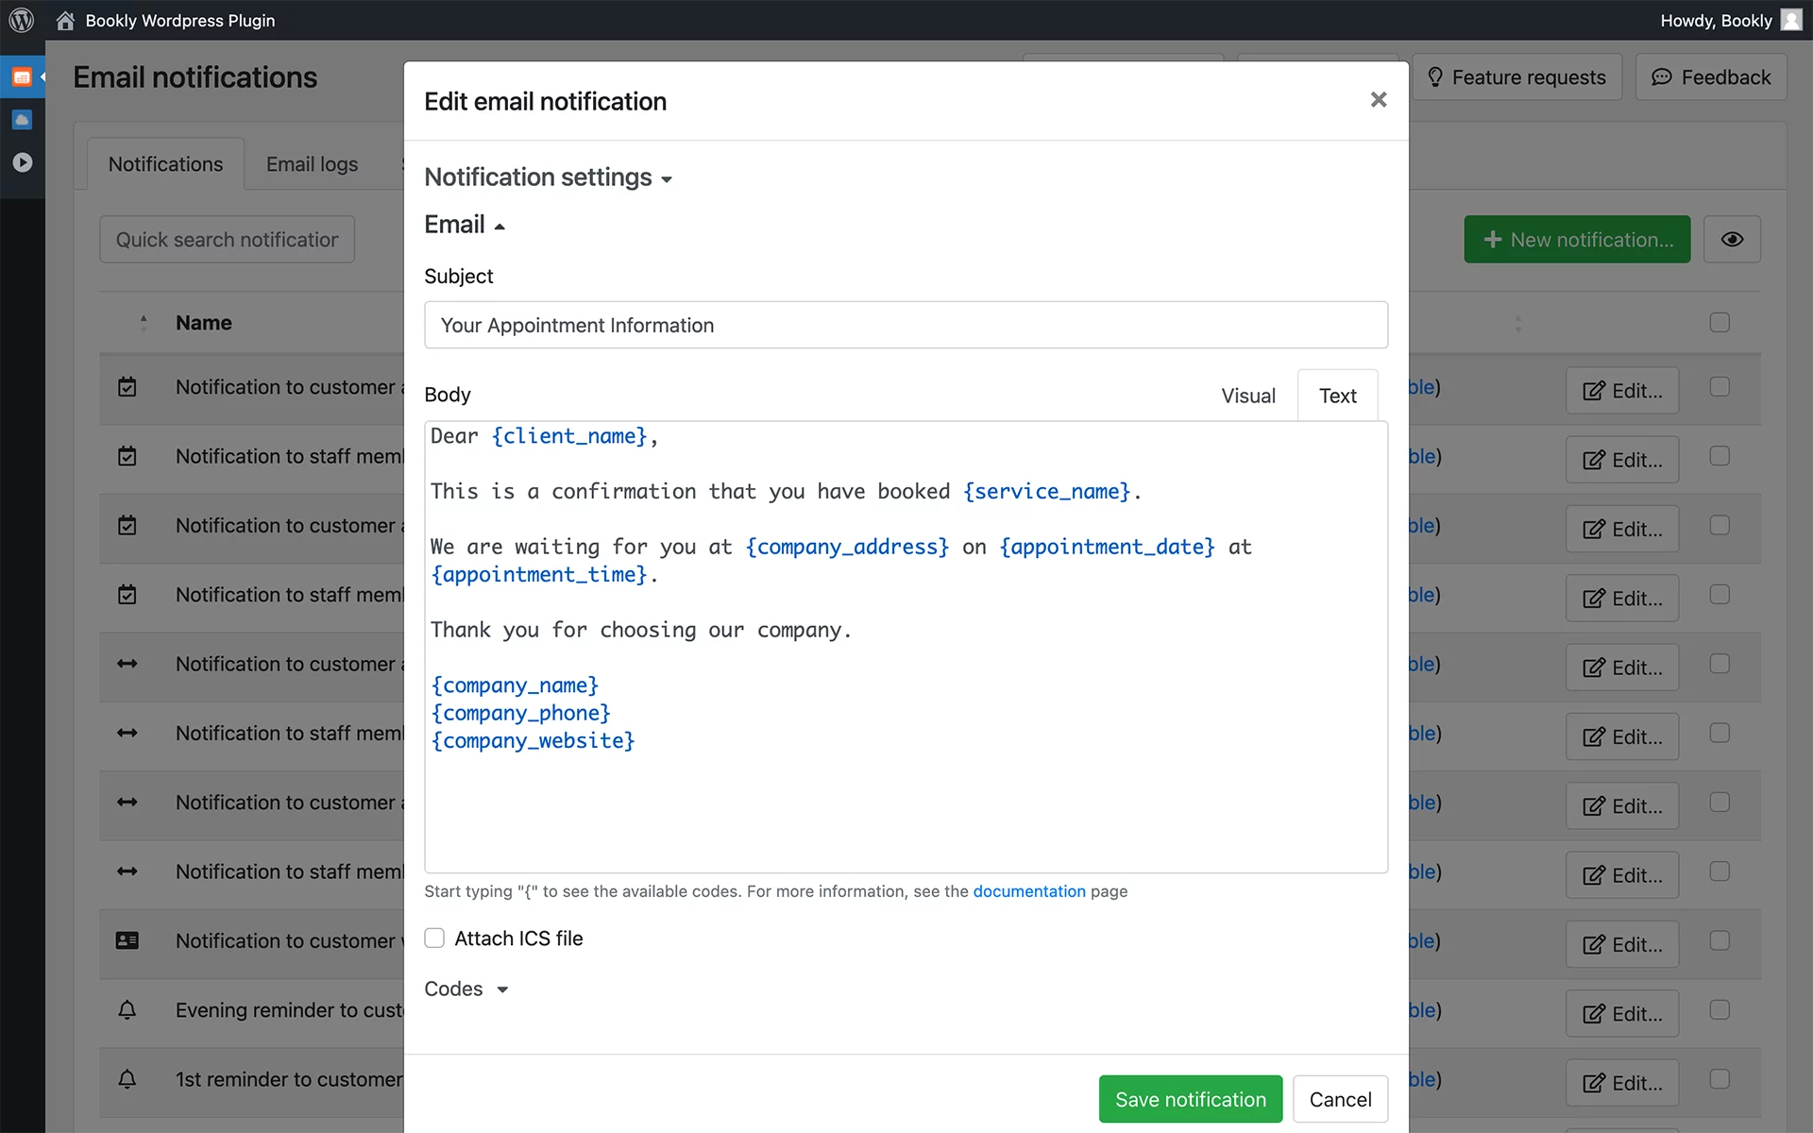Click the home icon by Bookly Wordpress Plugin

click(x=65, y=21)
